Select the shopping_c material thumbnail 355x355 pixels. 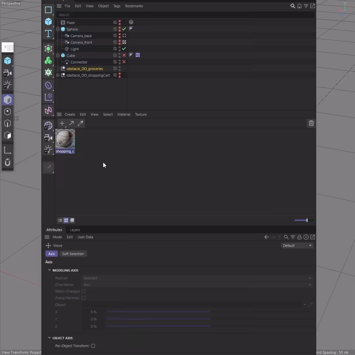(x=65, y=141)
